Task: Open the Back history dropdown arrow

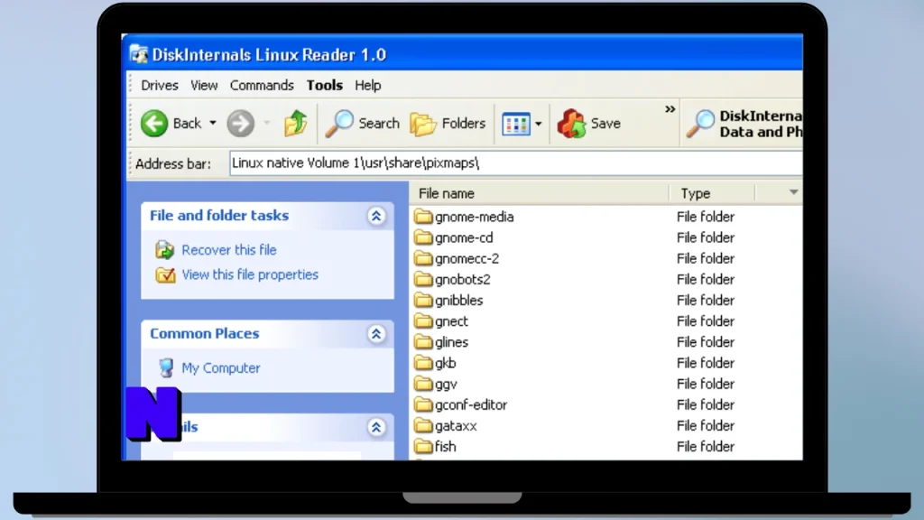Action: pos(213,123)
